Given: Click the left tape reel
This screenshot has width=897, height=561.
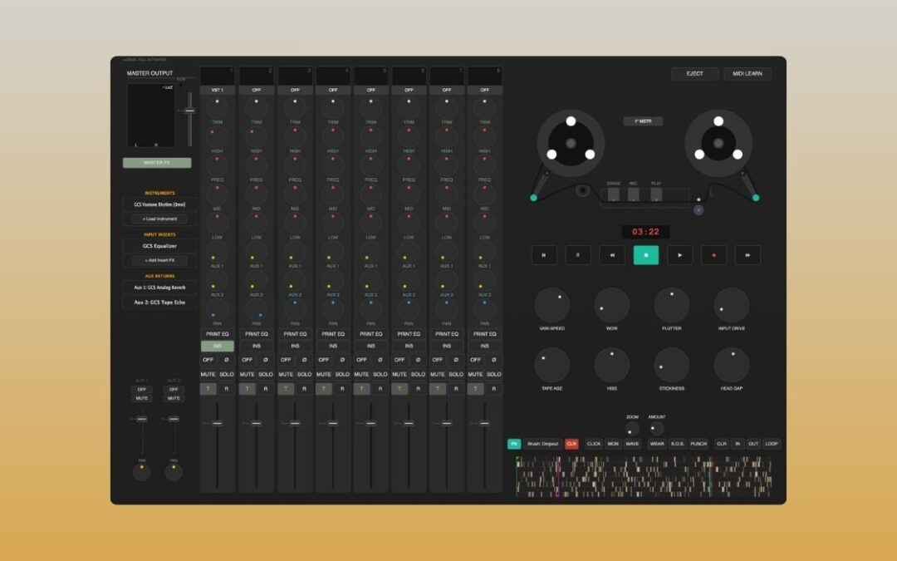Looking at the screenshot, I should tap(571, 143).
